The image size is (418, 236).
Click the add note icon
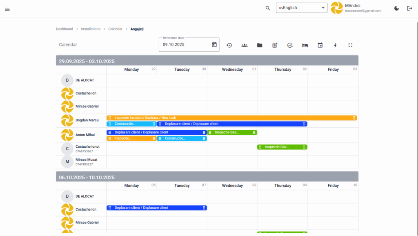pyautogui.click(x=275, y=45)
